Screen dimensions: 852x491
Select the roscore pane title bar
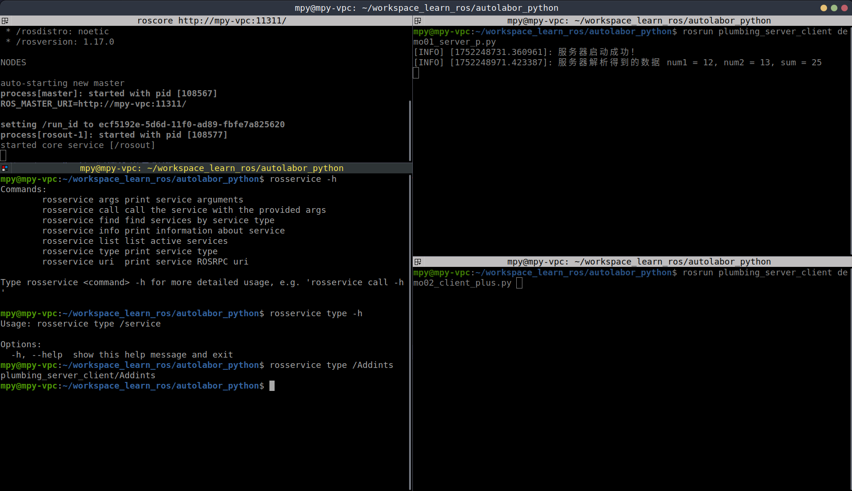212,21
